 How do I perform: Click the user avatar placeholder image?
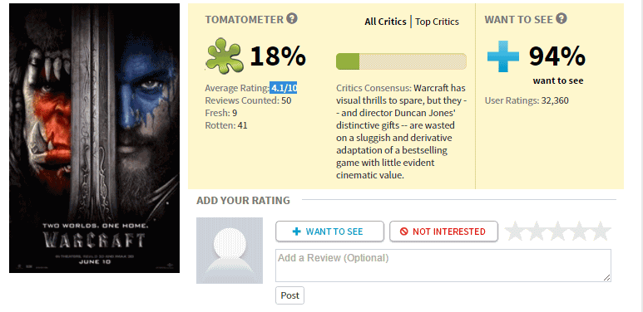tap(230, 251)
